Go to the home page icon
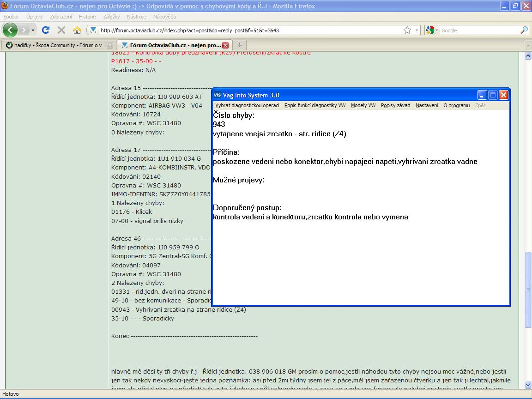Image resolution: width=532 pixels, height=399 pixels. point(77,30)
